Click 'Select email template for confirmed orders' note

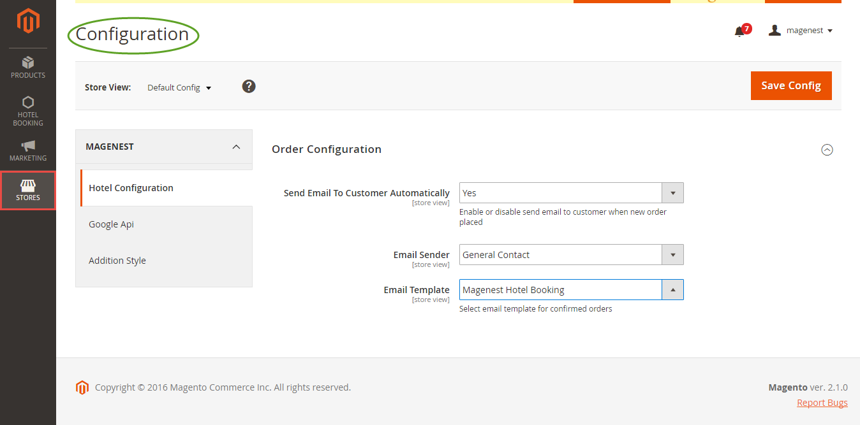[536, 309]
